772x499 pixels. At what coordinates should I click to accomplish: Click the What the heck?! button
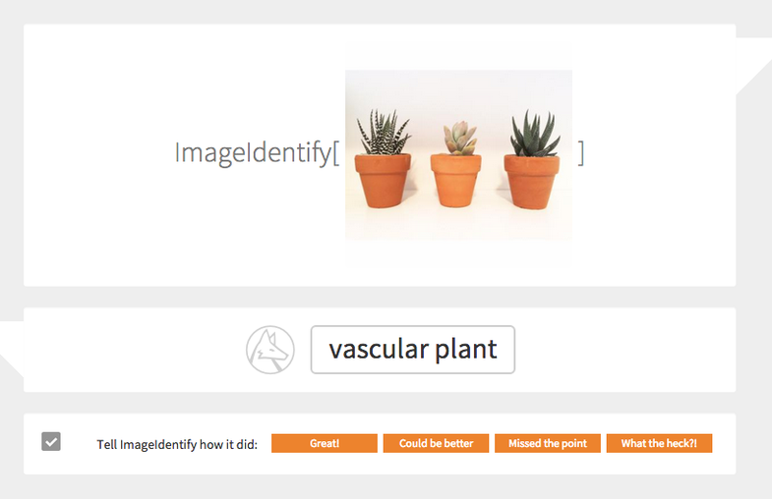[659, 443]
